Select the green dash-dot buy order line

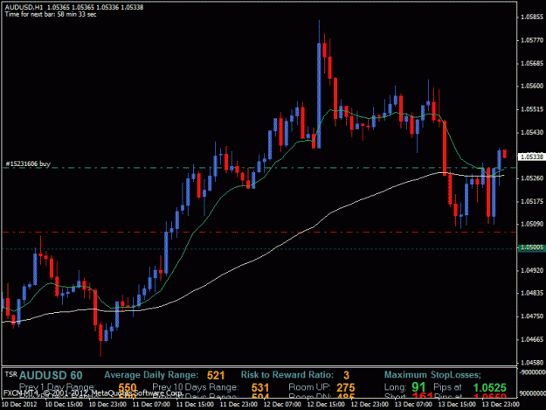[259, 168]
